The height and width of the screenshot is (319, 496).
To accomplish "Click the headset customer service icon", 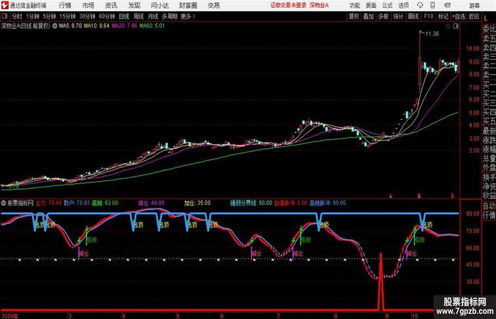I will coord(420,5).
